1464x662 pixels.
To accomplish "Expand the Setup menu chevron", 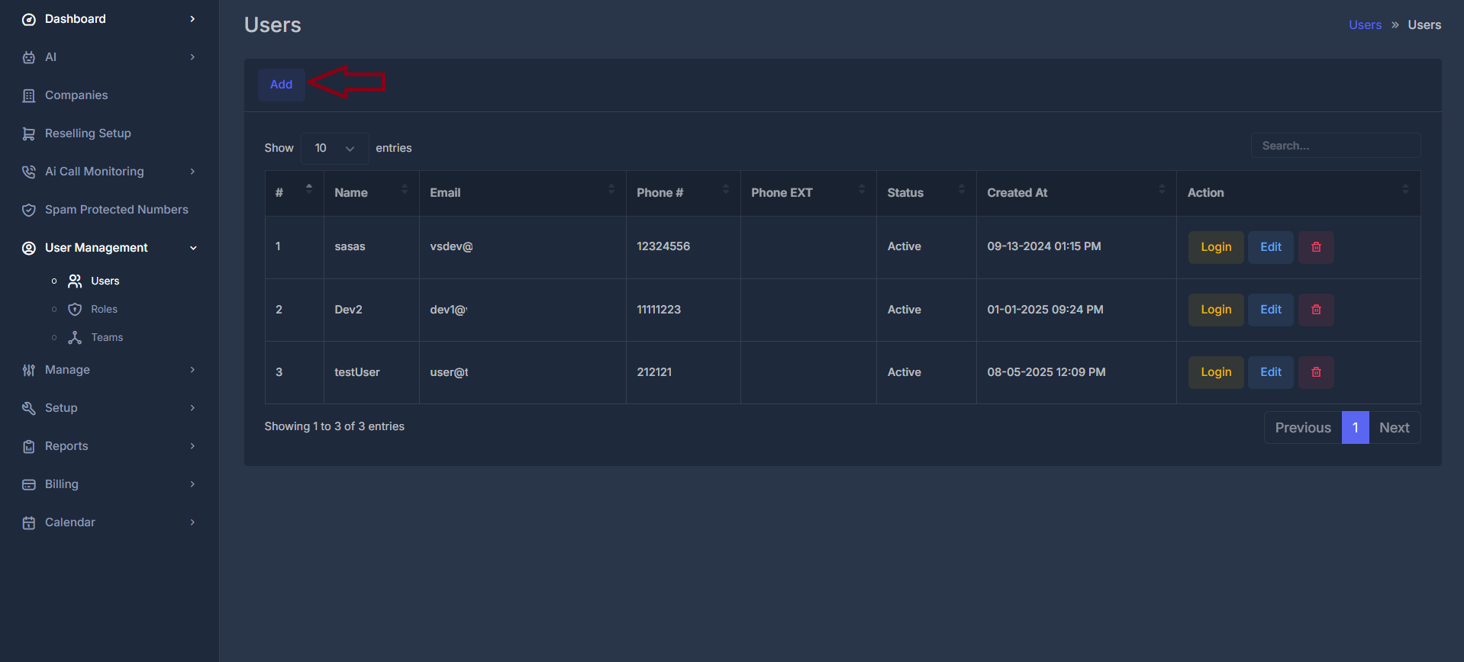I will [x=192, y=408].
